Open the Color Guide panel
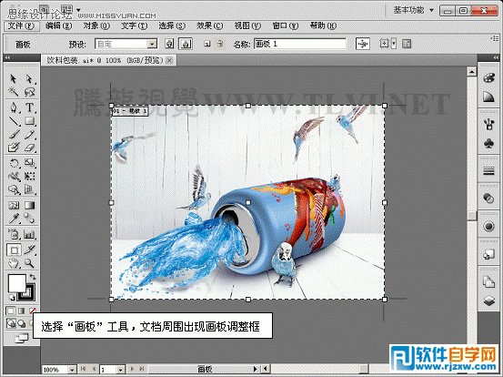 488,97
